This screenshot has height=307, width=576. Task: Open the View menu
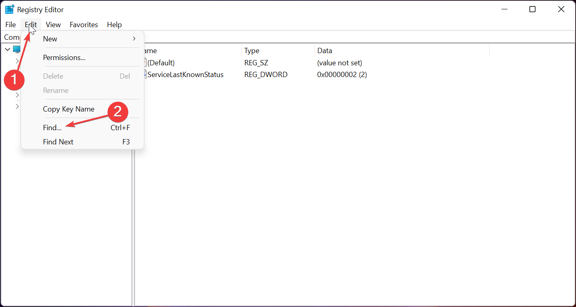[53, 25]
